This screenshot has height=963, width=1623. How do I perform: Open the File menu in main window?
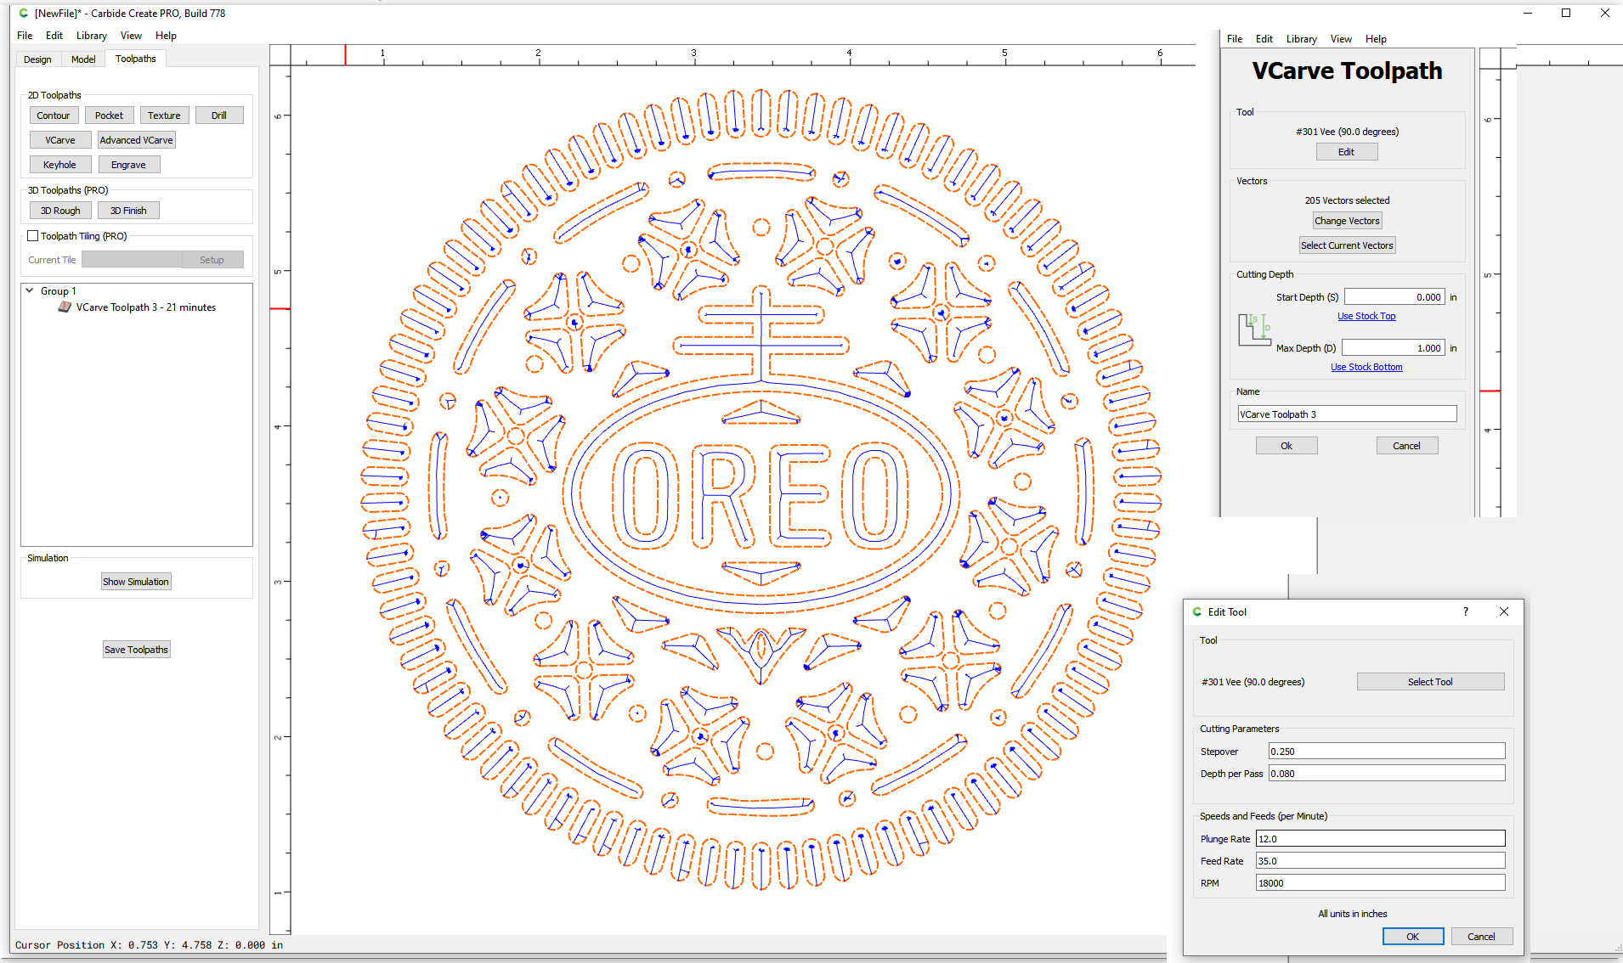(x=25, y=36)
